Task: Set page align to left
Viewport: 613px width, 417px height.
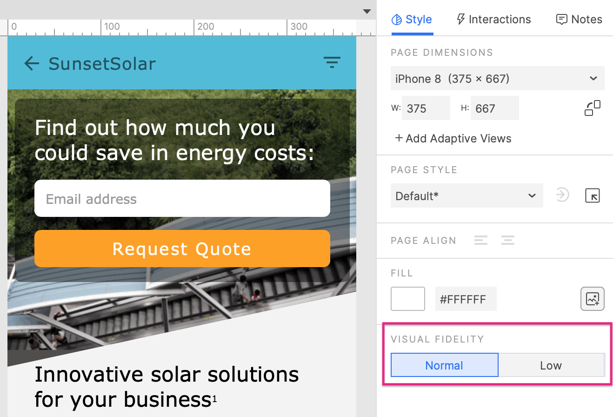Action: pos(481,240)
